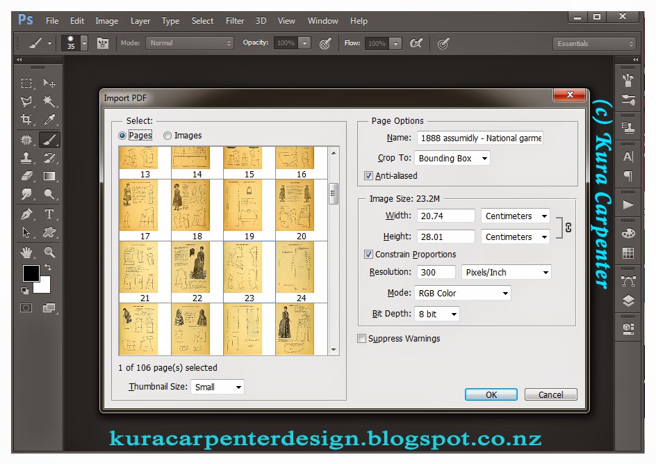Open the Mode RGB Color dropdown
This screenshot has width=656, height=464.
tap(462, 293)
